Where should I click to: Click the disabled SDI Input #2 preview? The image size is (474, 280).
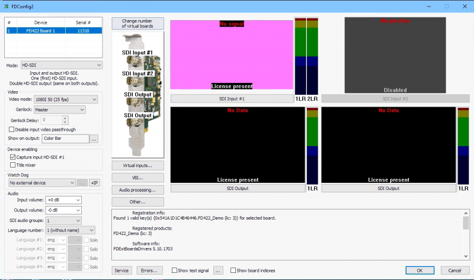coord(395,55)
